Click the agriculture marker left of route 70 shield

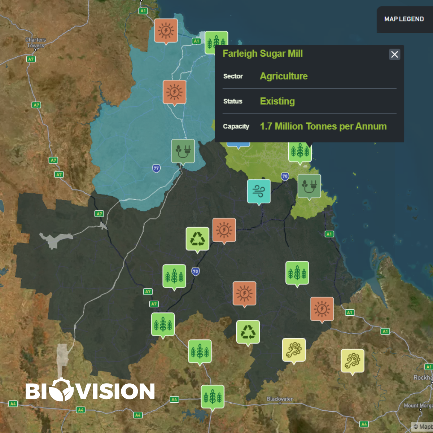pos(174,276)
